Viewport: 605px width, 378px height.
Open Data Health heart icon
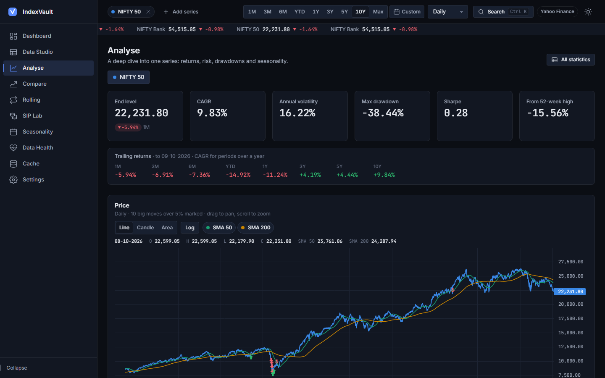(13, 148)
